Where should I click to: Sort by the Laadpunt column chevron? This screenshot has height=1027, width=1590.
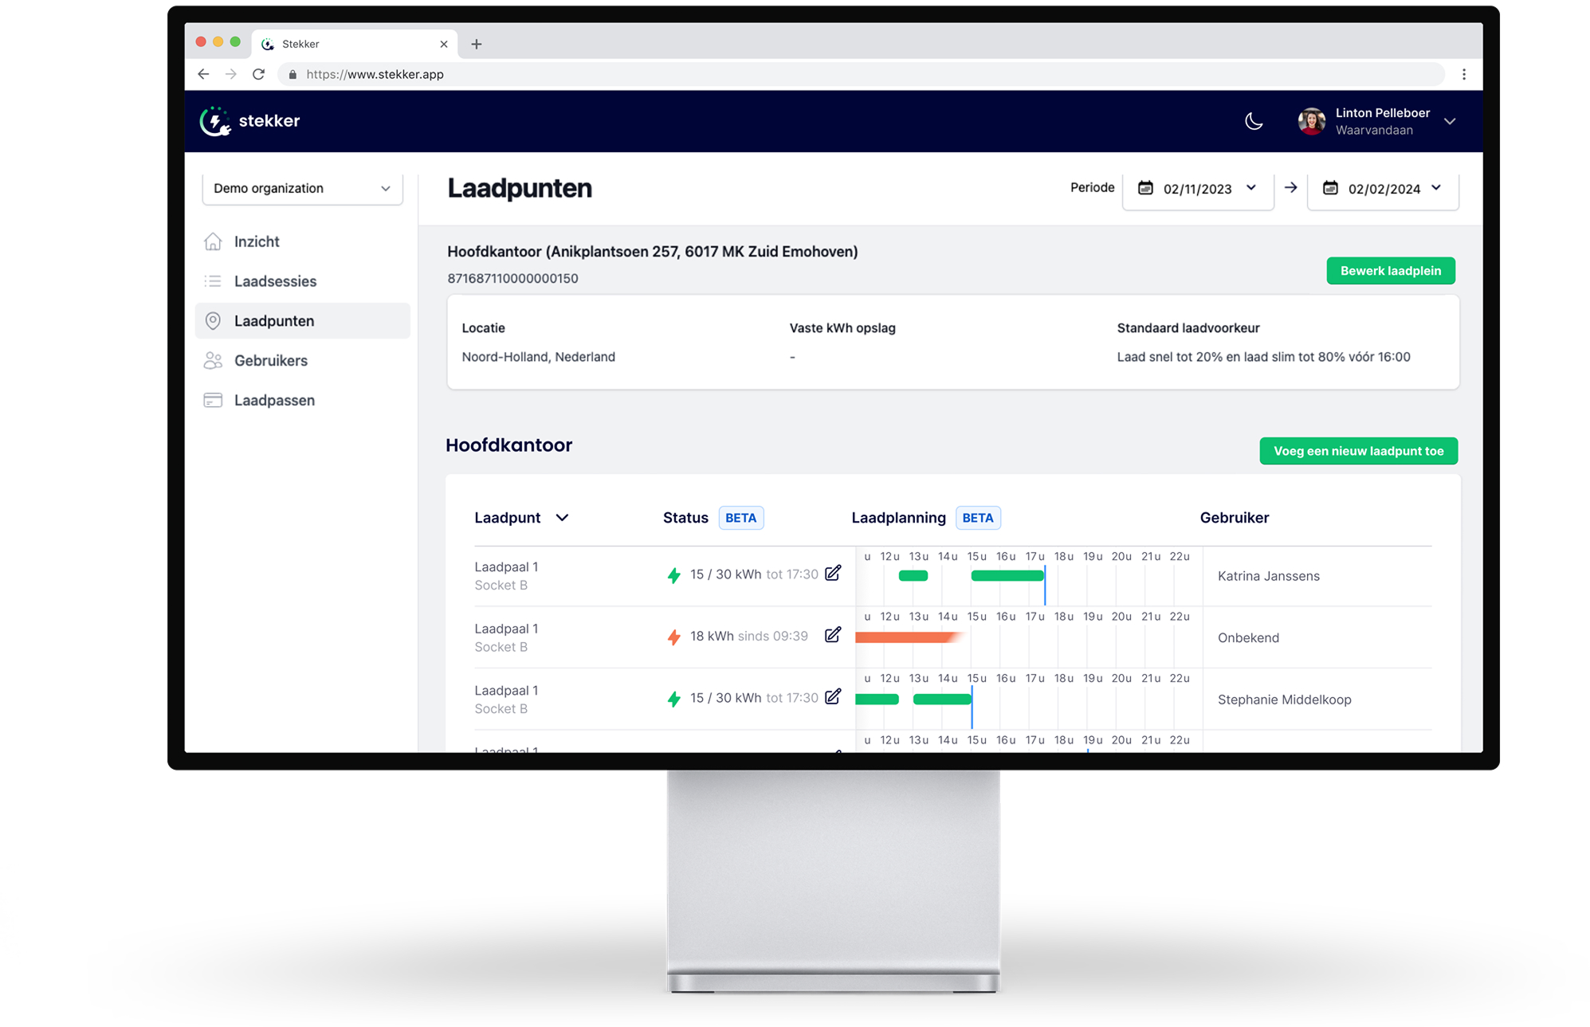coord(562,518)
